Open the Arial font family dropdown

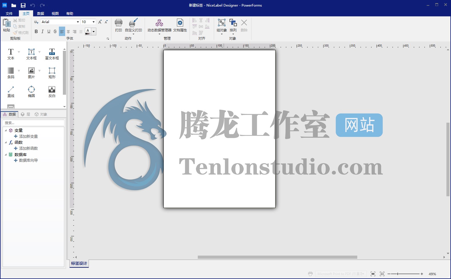click(x=78, y=22)
